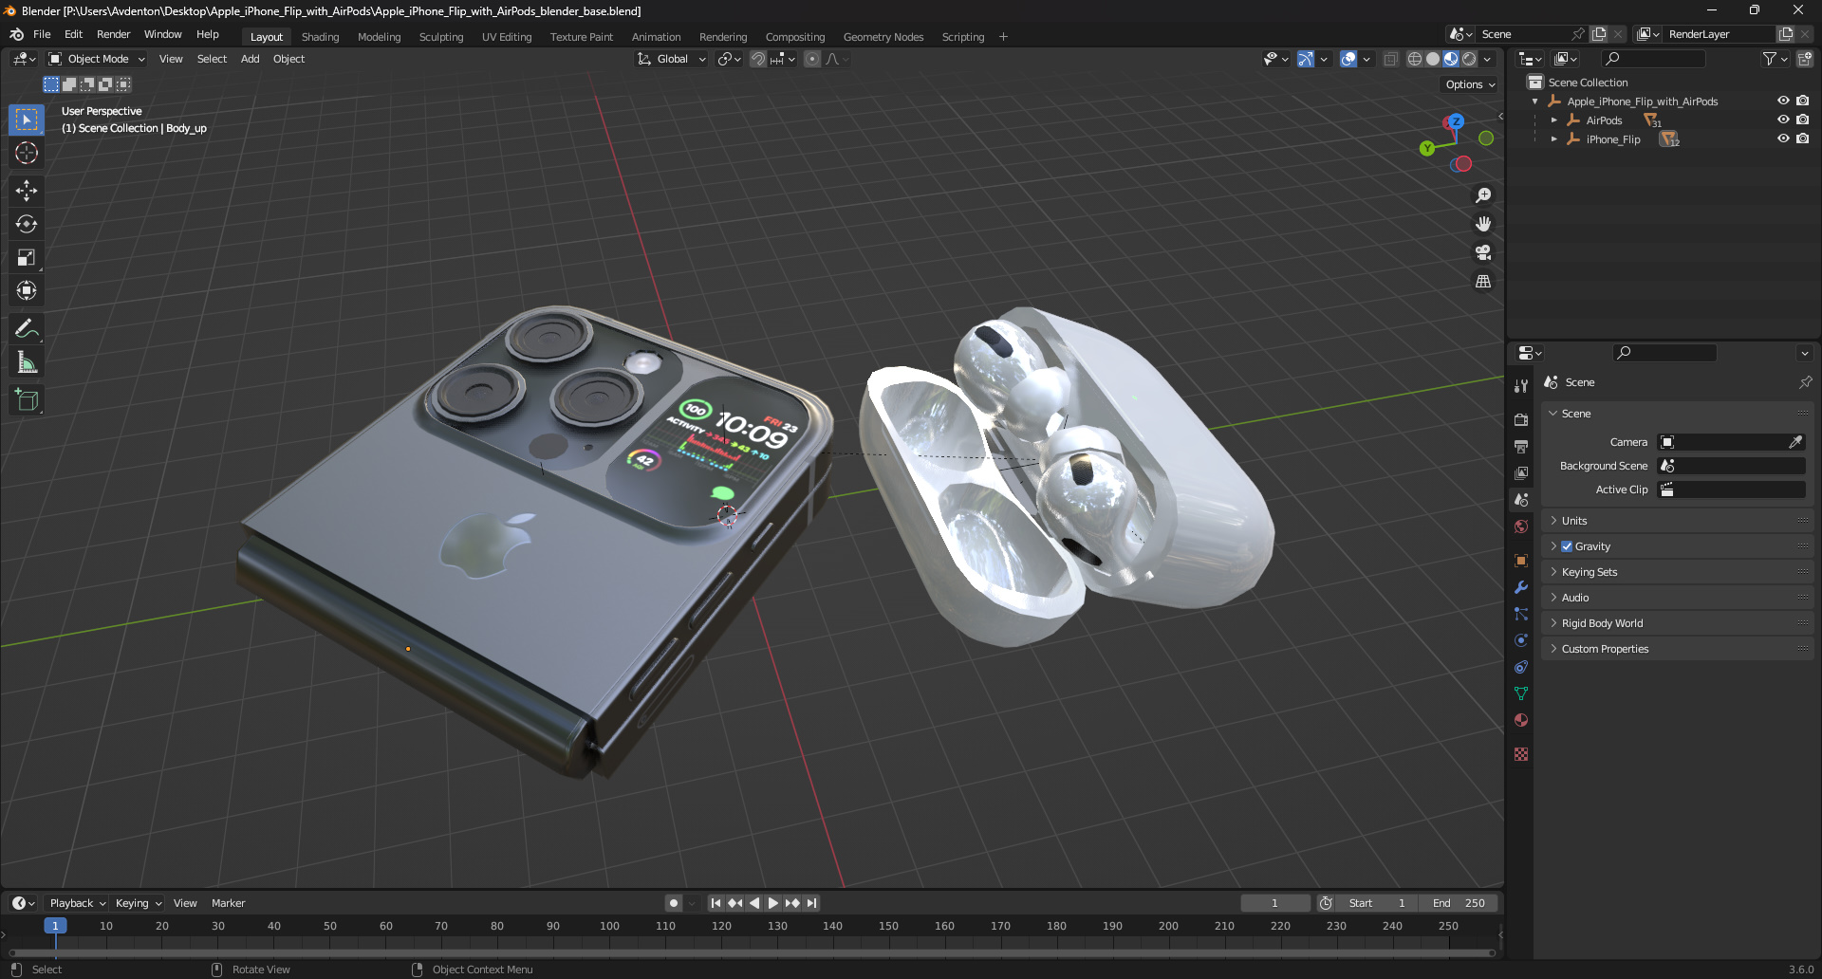Open the Playback popover in timeline

pos(77,903)
